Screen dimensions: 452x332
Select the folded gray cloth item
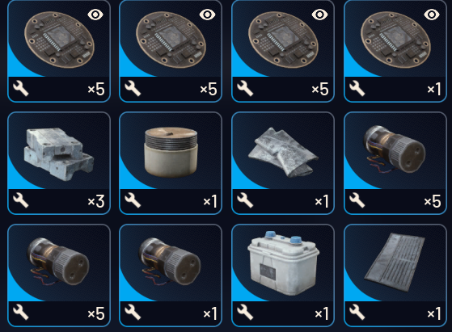(x=283, y=163)
